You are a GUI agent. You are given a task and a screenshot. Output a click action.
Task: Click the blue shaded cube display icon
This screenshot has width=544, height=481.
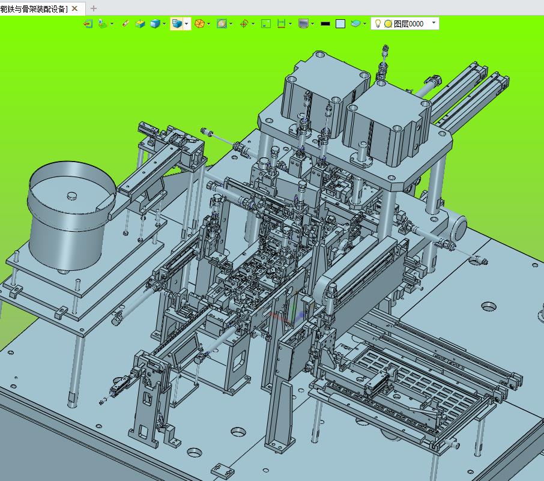[x=155, y=23]
